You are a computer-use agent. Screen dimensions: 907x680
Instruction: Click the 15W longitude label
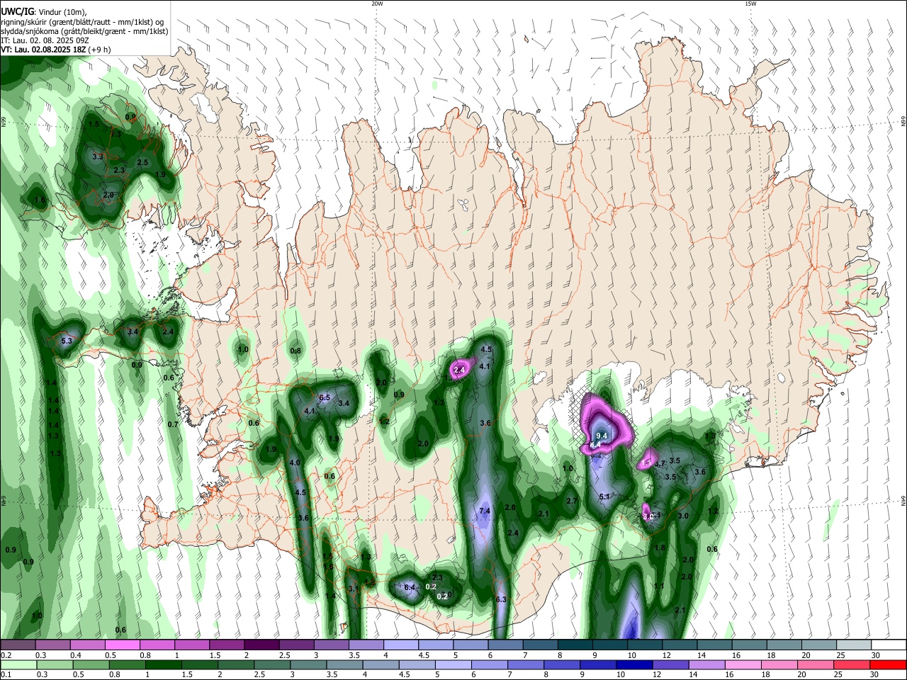point(750,4)
